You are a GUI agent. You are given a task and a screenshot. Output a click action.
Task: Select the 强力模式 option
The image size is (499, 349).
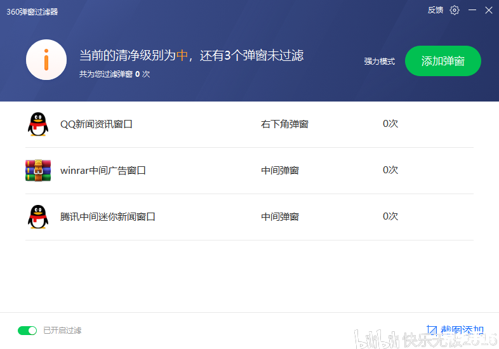coord(380,61)
